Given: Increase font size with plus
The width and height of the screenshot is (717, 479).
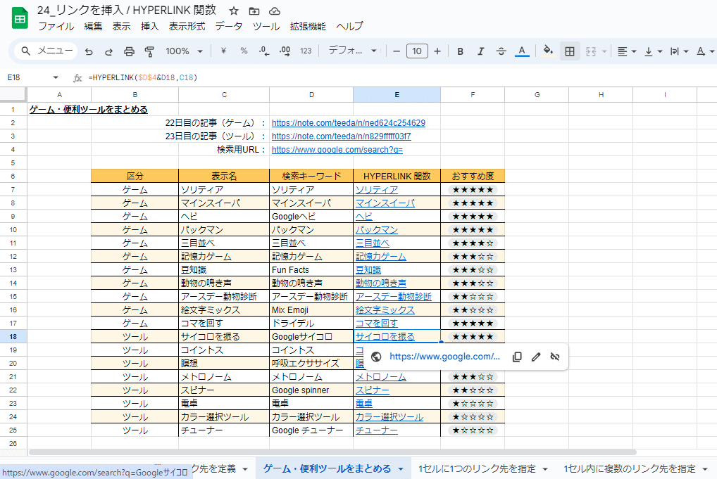Looking at the screenshot, I should click(x=437, y=51).
